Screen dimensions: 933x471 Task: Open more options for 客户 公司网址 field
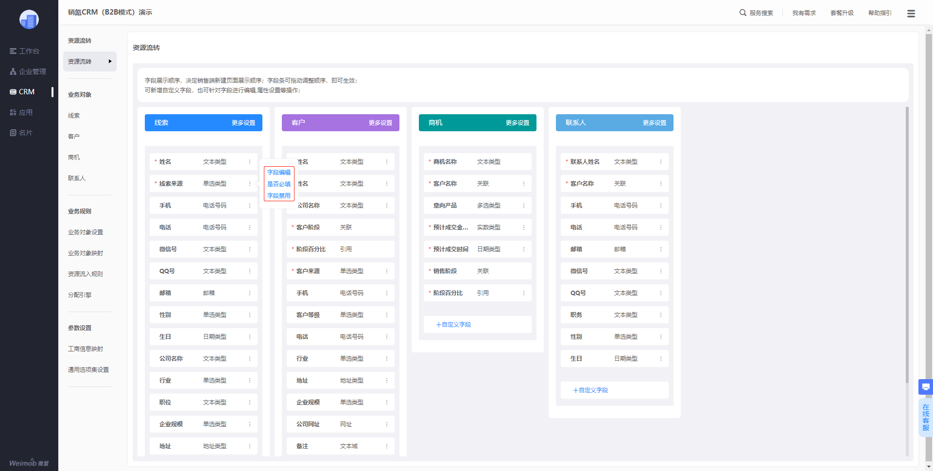click(387, 424)
